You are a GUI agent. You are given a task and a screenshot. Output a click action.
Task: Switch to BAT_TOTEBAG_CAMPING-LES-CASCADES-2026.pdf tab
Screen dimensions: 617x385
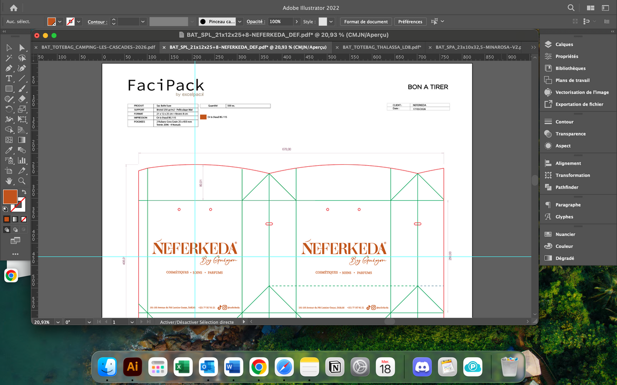(98, 47)
